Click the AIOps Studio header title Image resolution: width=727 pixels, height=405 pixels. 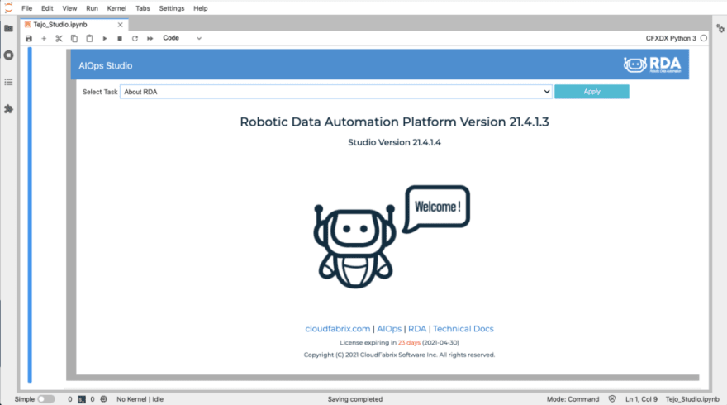(105, 66)
